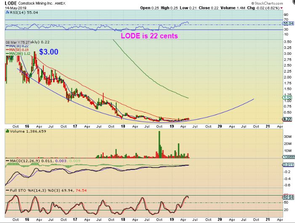Click the 1.12 green price tag on axis
This screenshot has width=295, height=223.
[x=288, y=97]
